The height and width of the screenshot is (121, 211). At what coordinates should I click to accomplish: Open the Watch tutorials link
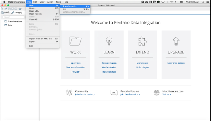109,67
